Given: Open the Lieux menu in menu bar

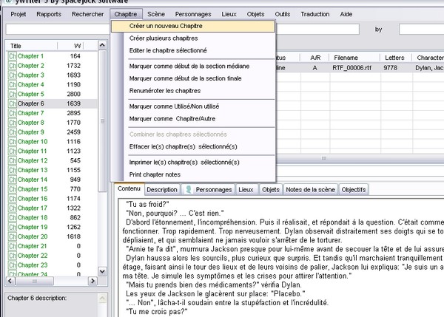Looking at the screenshot, I should coord(229,14).
